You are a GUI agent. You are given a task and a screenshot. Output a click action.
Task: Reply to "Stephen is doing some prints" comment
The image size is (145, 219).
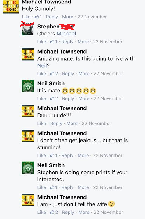tap(68, 187)
